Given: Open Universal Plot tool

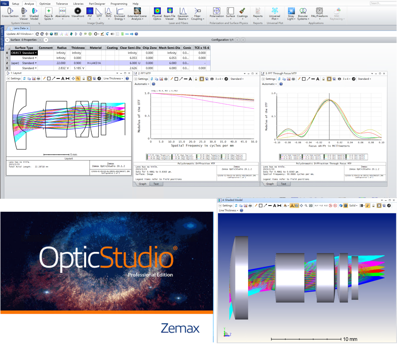Looking at the screenshot, I should (275, 14).
